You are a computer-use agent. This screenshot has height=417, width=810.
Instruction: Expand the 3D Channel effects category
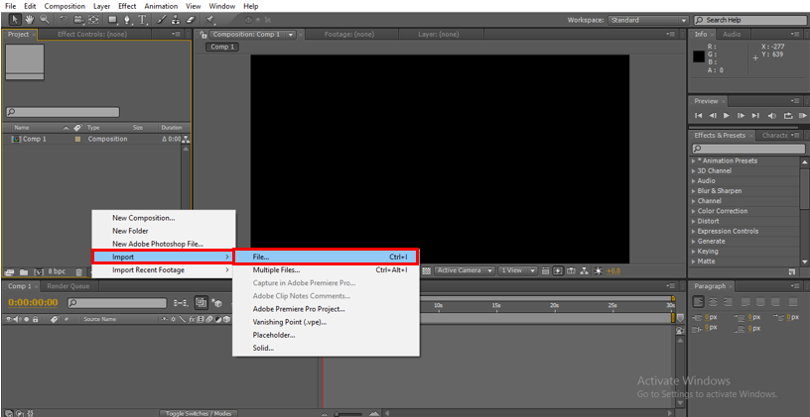(694, 170)
